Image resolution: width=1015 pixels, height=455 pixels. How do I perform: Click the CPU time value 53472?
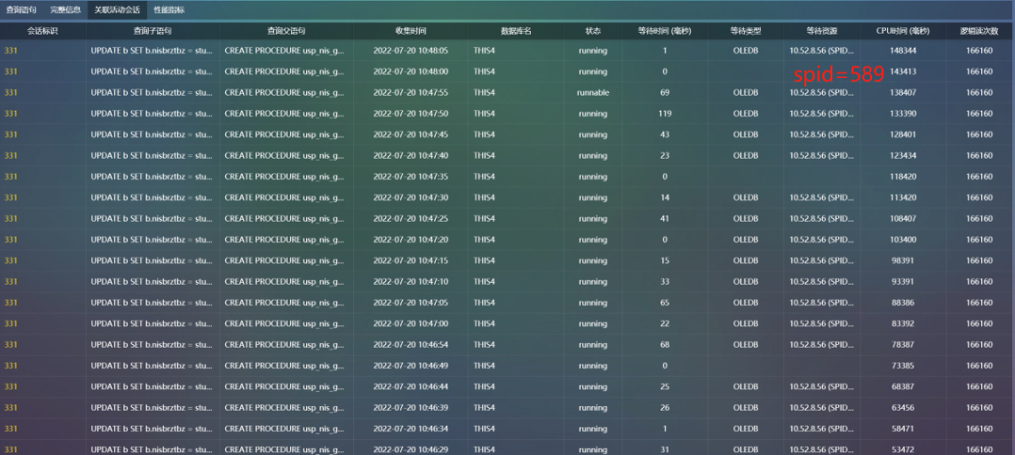pyautogui.click(x=903, y=449)
